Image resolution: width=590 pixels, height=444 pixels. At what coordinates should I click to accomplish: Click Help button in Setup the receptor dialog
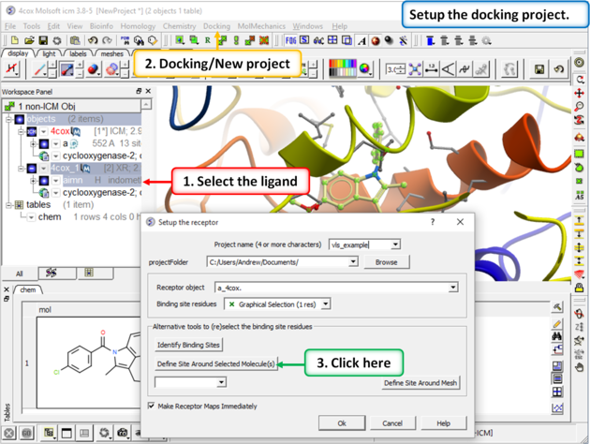[x=443, y=423]
